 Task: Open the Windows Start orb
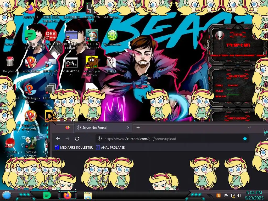click(x=7, y=196)
